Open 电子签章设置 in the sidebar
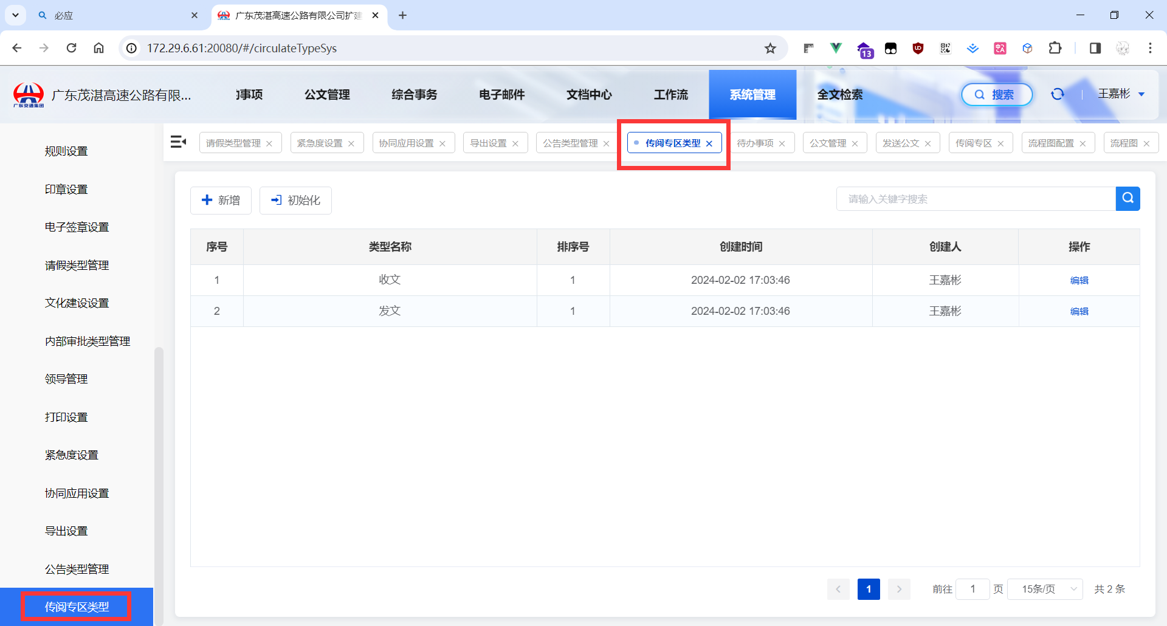 (77, 227)
